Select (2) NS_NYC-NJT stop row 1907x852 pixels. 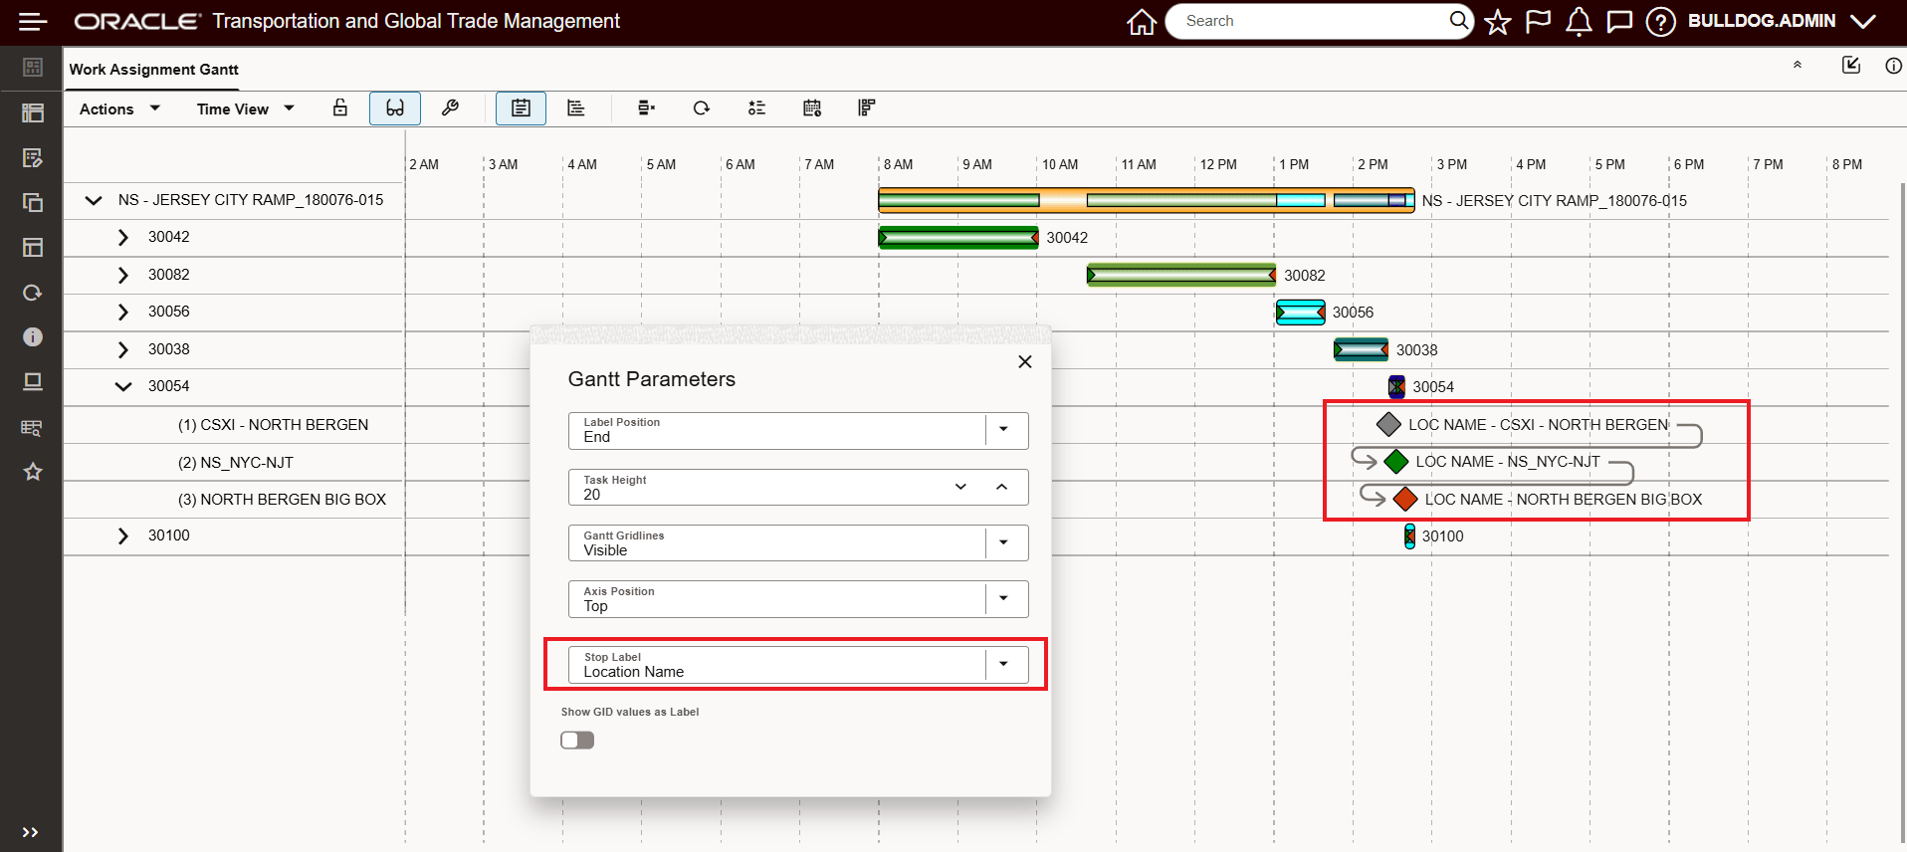tap(236, 463)
